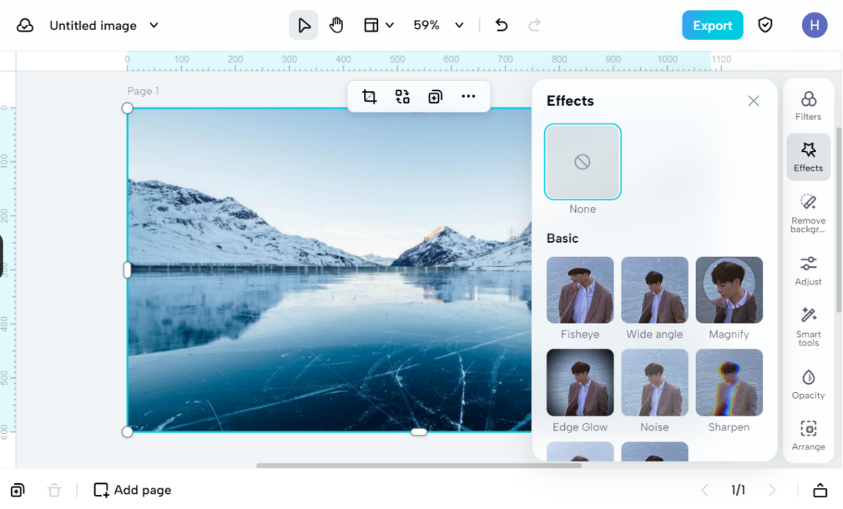Click the shield icon beside Export
The image size is (843, 509).
click(x=766, y=26)
